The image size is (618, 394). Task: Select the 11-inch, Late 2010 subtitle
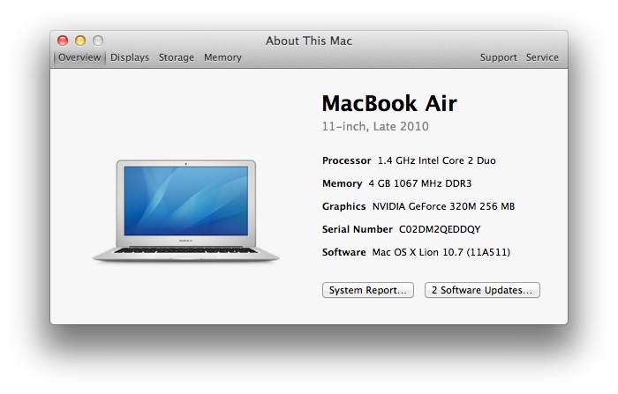[x=375, y=127]
